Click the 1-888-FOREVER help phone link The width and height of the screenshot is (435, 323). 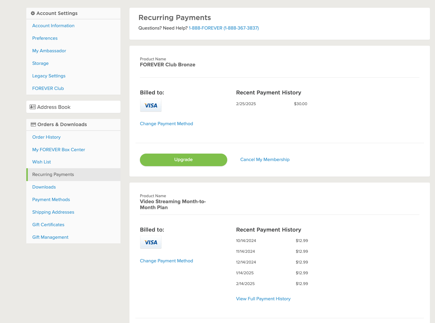pos(224,28)
